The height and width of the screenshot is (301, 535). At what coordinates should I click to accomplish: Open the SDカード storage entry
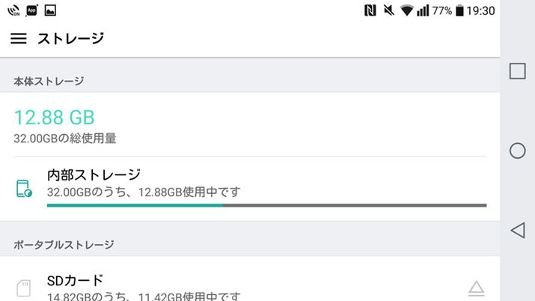(75, 281)
